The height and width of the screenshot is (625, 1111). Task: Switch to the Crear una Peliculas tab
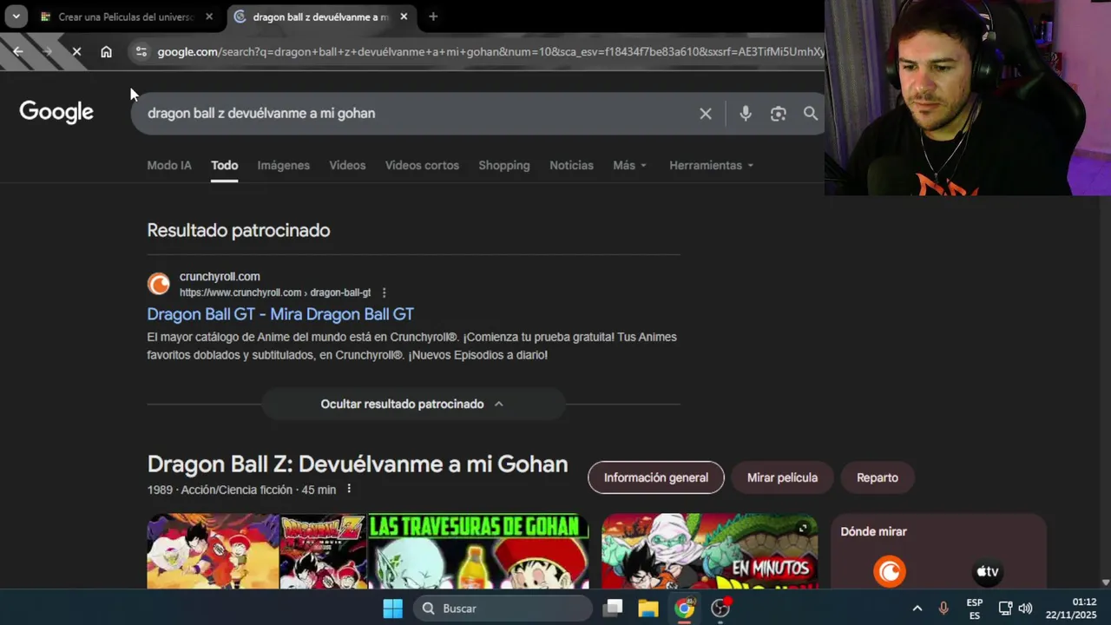(x=127, y=16)
